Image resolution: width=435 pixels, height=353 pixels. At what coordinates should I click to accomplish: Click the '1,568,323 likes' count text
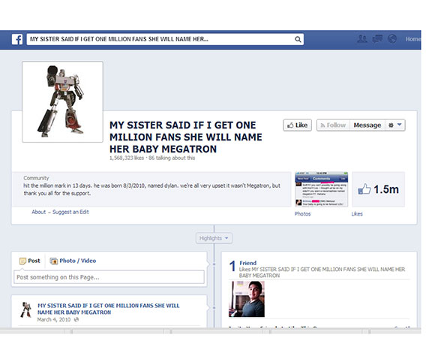[x=127, y=158]
